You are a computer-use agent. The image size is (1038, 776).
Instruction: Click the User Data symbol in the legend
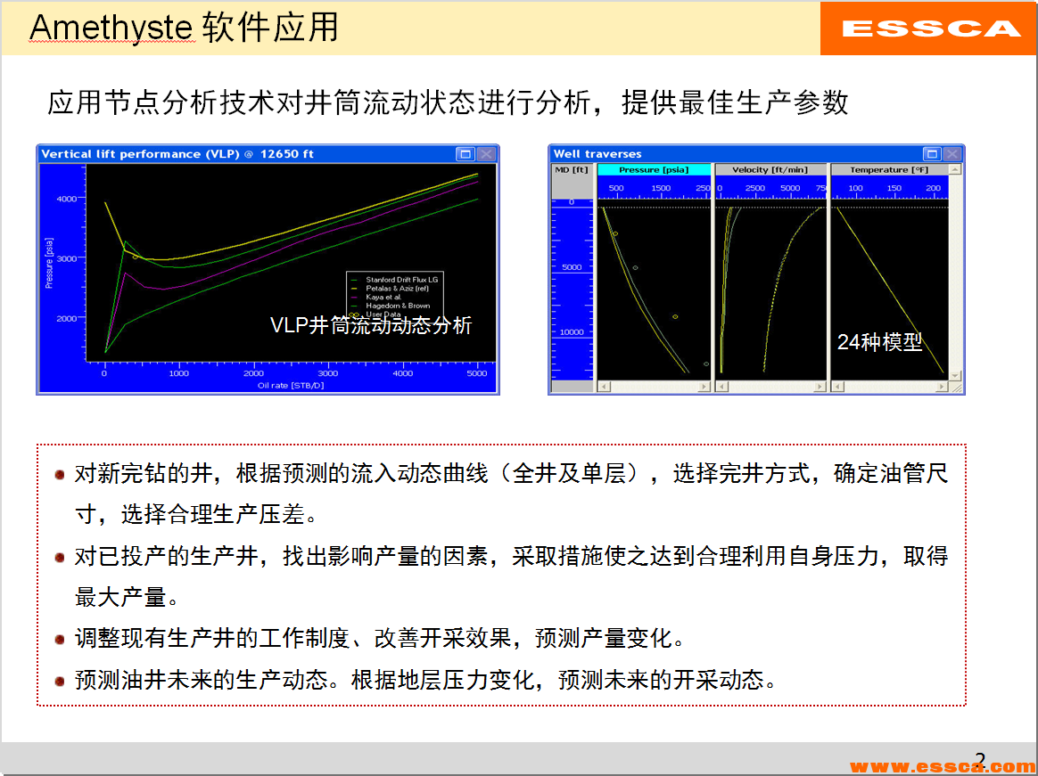(x=354, y=314)
